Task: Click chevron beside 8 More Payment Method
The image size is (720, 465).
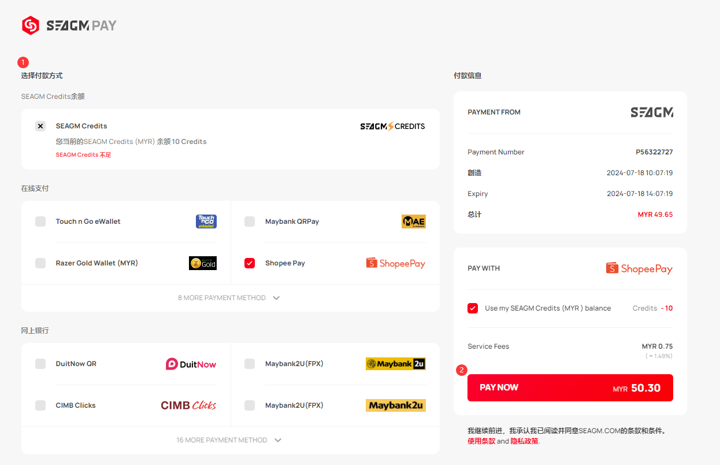Action: point(276,298)
